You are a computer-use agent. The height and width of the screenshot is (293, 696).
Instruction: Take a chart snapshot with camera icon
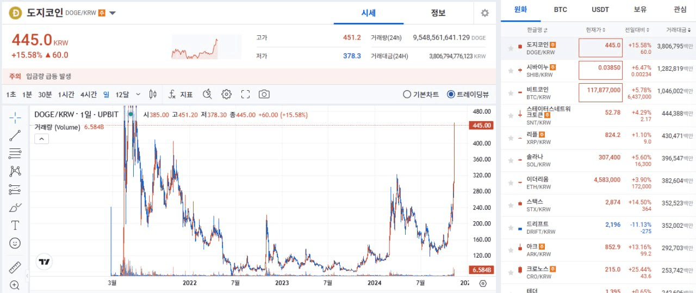264,94
